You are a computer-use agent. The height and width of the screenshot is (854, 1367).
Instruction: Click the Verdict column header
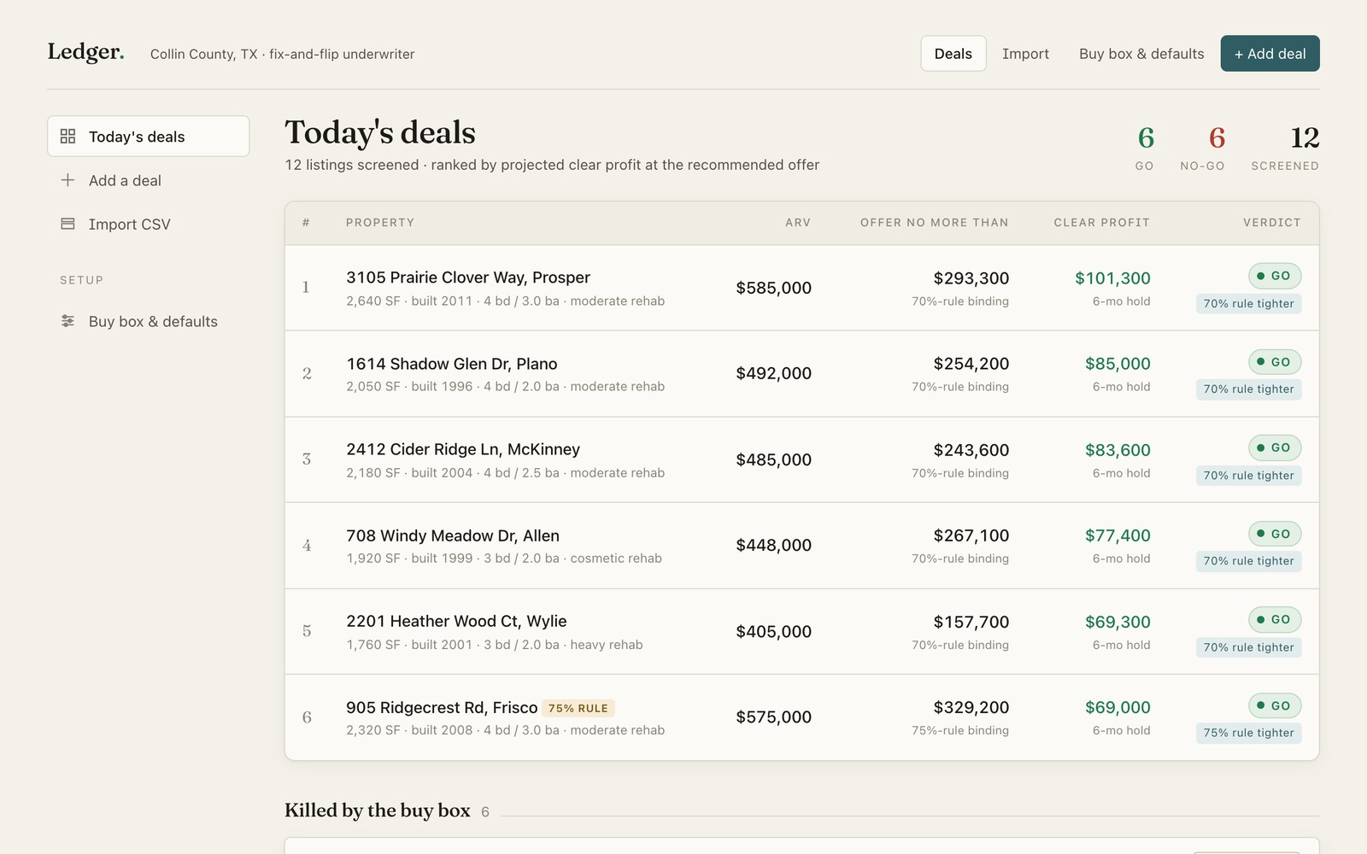(x=1271, y=223)
